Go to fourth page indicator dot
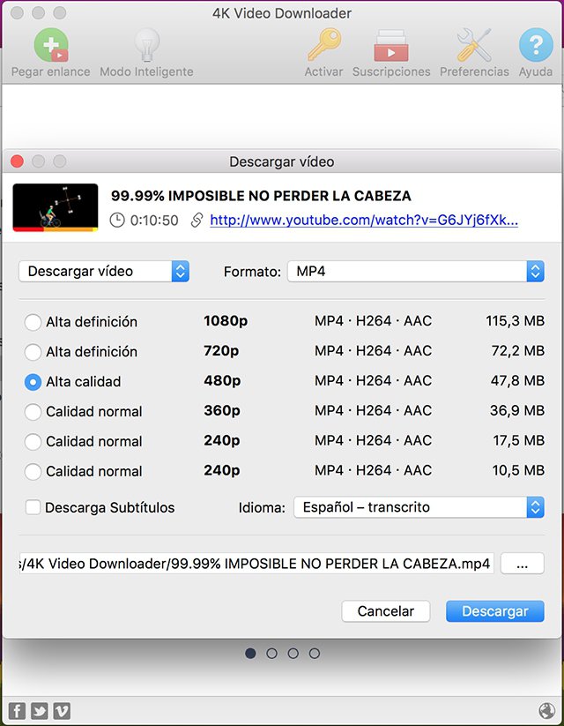This screenshot has width=564, height=726. 315,654
